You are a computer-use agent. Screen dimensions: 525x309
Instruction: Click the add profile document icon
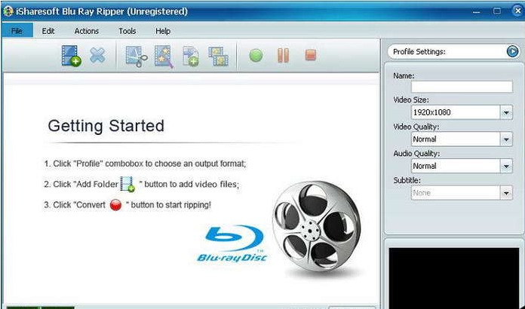click(x=191, y=57)
